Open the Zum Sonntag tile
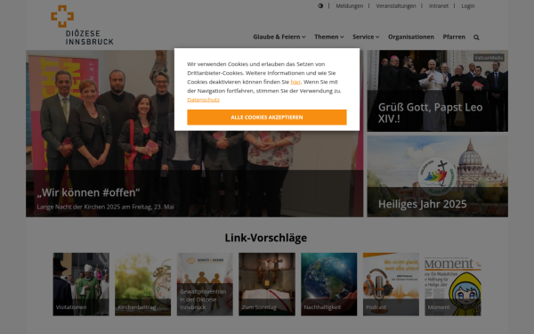 [267, 284]
